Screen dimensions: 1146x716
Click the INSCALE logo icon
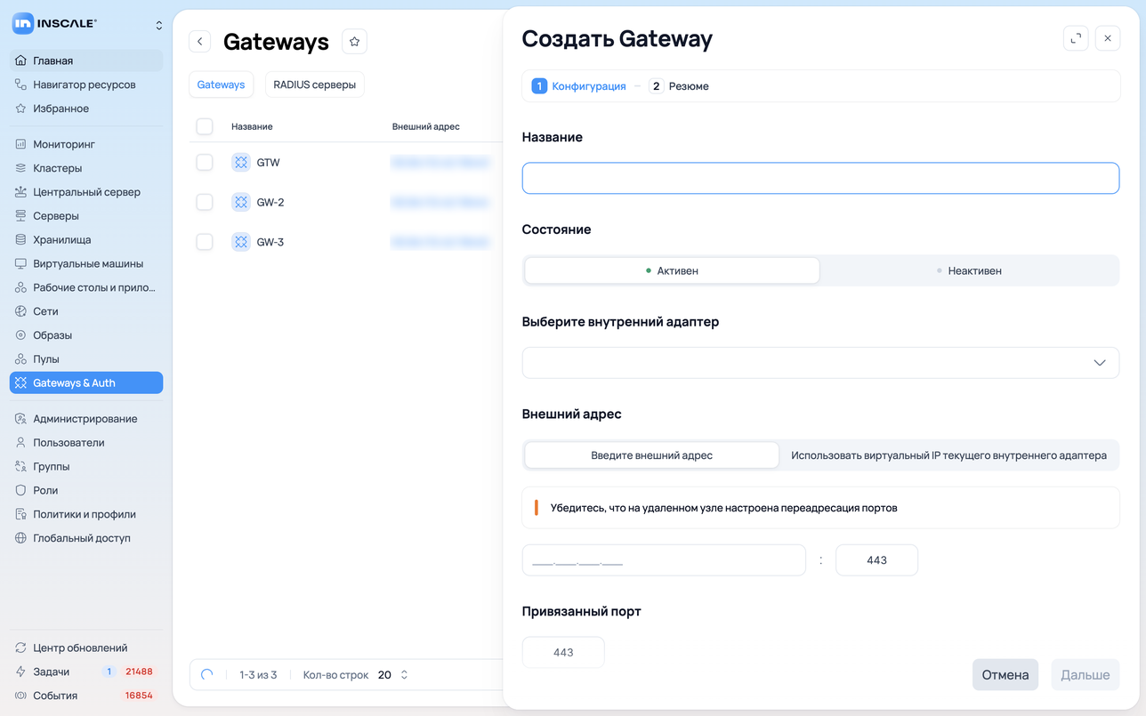coord(23,24)
